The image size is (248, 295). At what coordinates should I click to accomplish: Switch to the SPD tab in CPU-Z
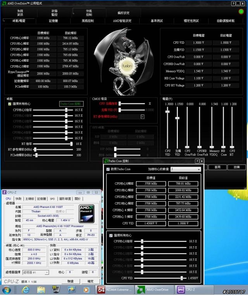(52, 199)
